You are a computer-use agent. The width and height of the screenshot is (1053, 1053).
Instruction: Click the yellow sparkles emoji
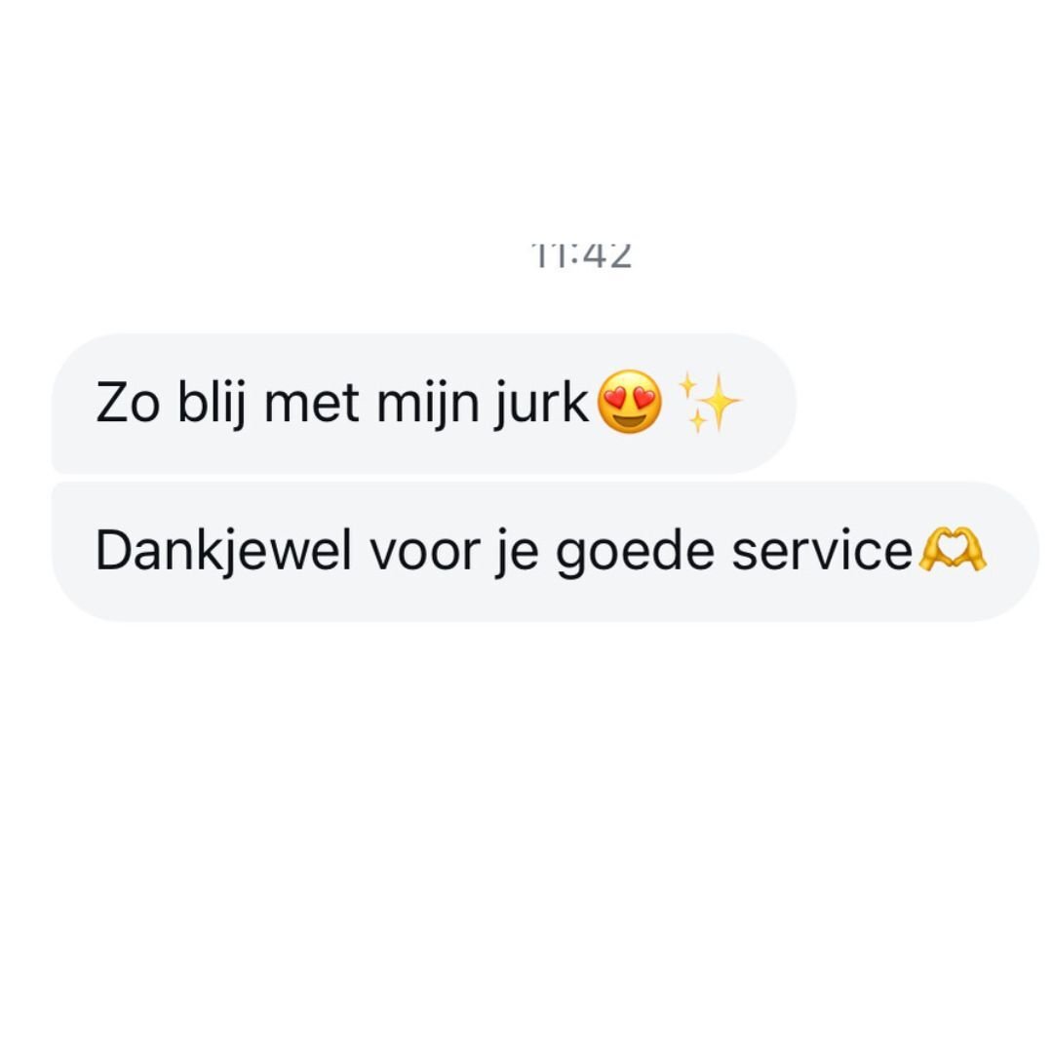(x=709, y=403)
